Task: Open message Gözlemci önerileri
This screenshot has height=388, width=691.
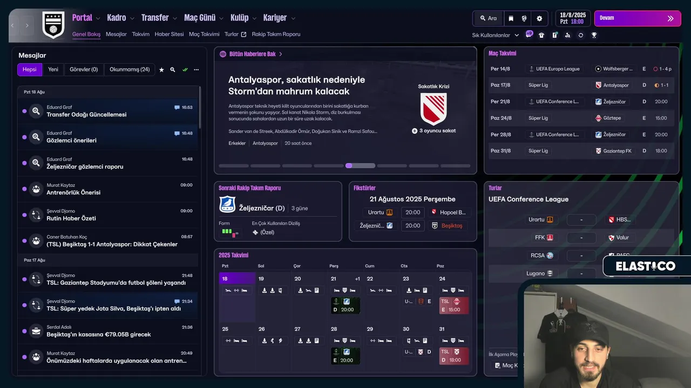Action: pyautogui.click(x=107, y=137)
